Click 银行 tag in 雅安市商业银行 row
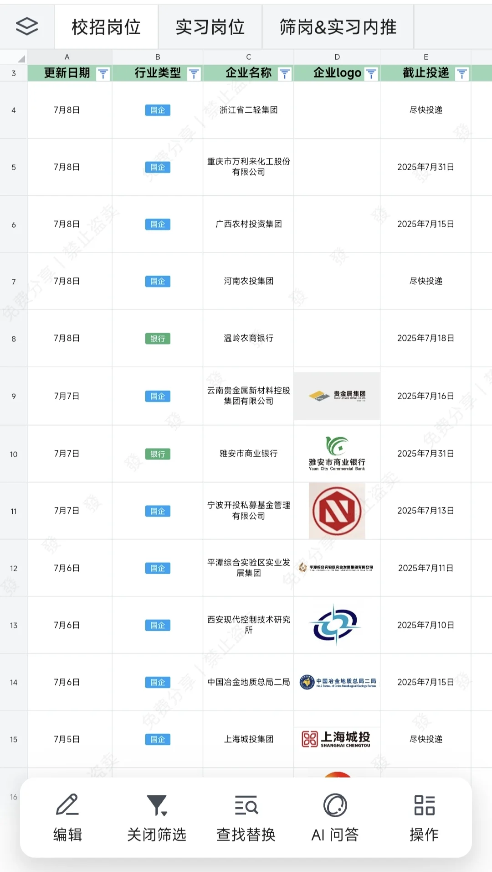This screenshot has width=492, height=872. 158,454
